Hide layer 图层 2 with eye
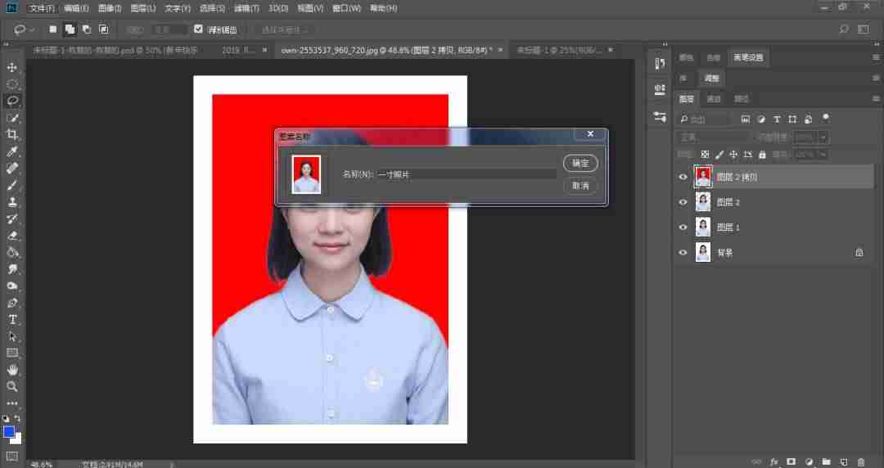This screenshot has height=468, width=884. (683, 202)
